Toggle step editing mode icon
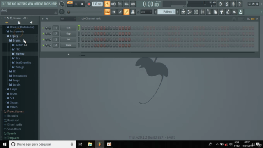The width and height of the screenshot is (263, 148). (120, 12)
